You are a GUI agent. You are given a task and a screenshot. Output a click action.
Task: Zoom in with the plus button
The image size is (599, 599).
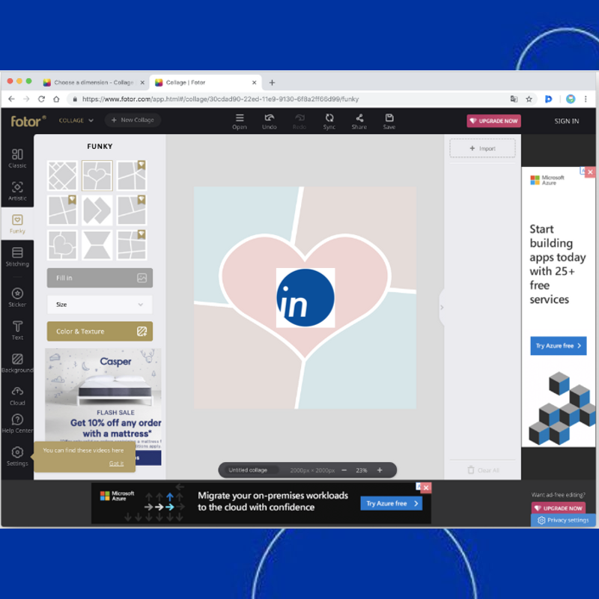(x=380, y=470)
